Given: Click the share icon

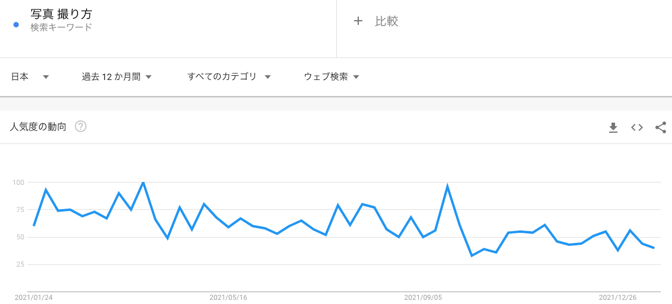Looking at the screenshot, I should (661, 127).
